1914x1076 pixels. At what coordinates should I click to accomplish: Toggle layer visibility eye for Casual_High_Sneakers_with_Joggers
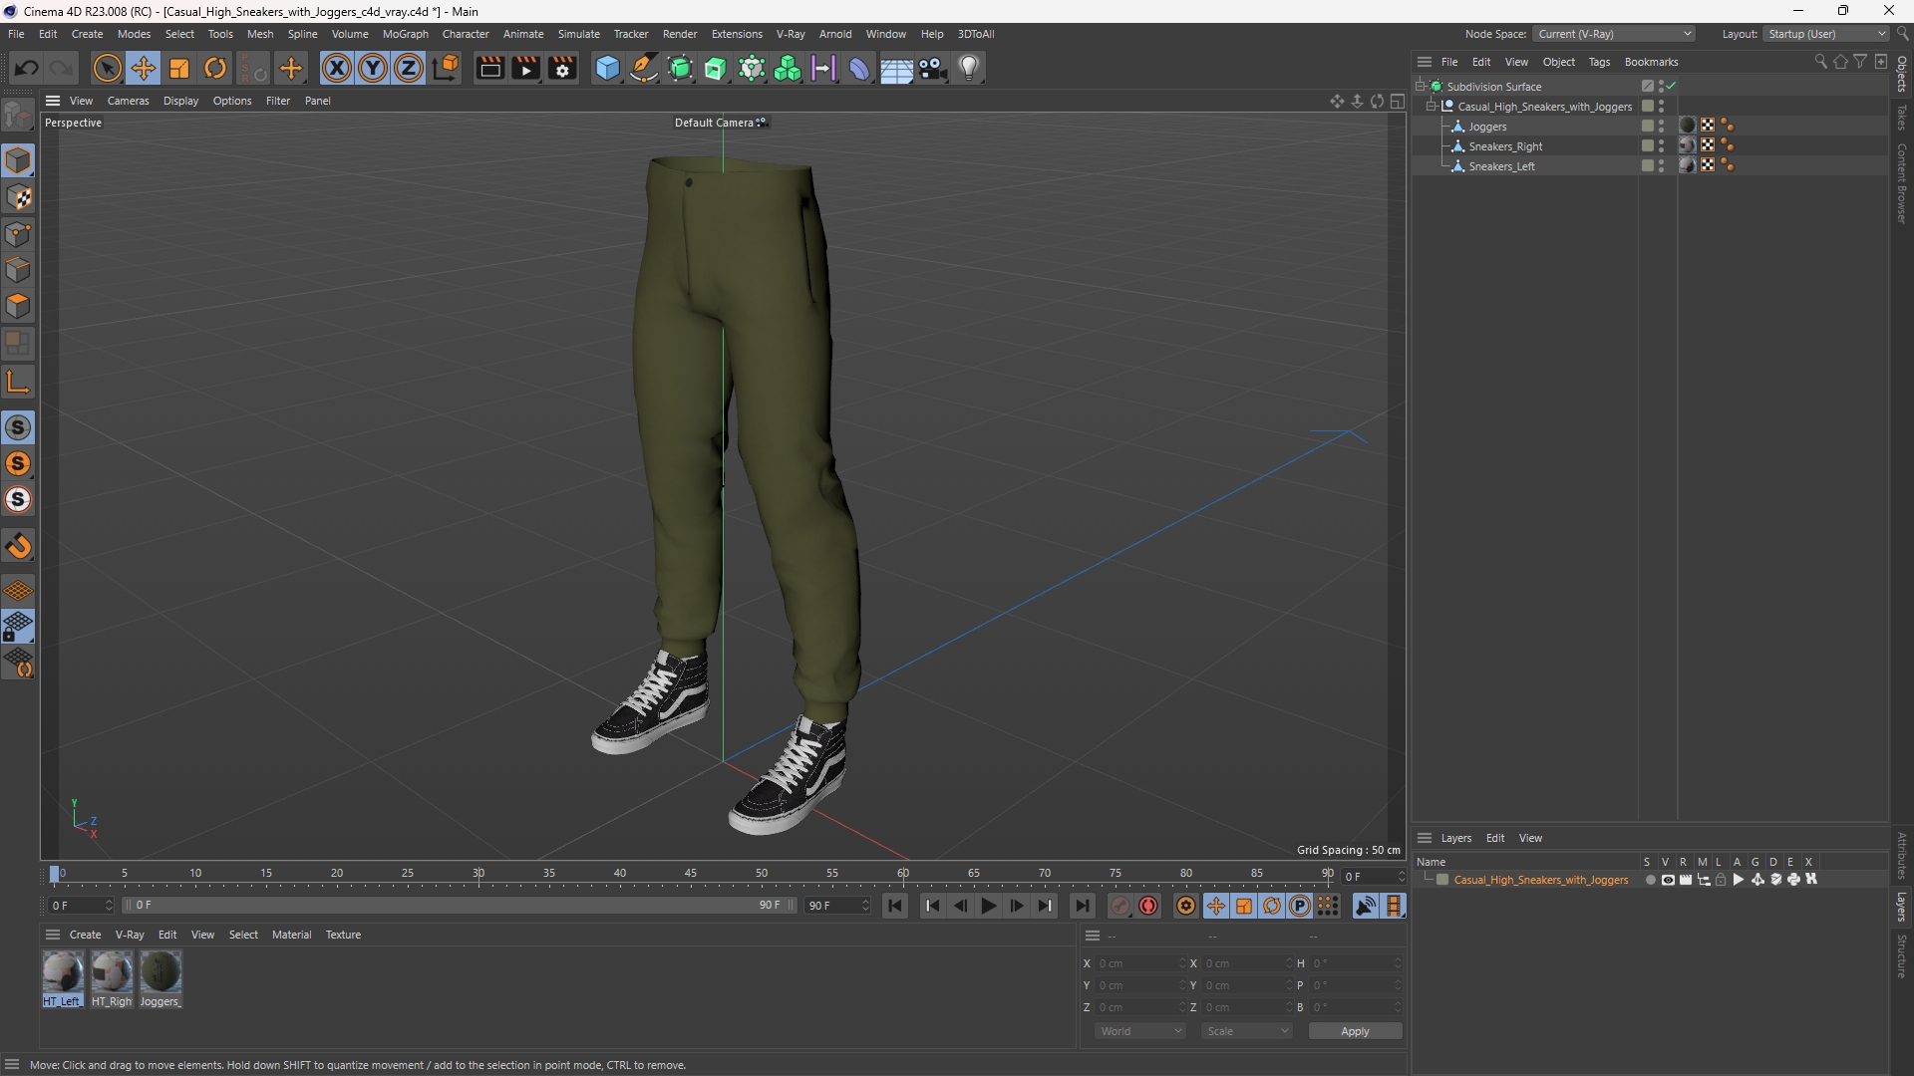pyautogui.click(x=1668, y=880)
